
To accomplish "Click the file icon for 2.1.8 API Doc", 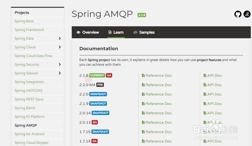I will click(x=205, y=75).
